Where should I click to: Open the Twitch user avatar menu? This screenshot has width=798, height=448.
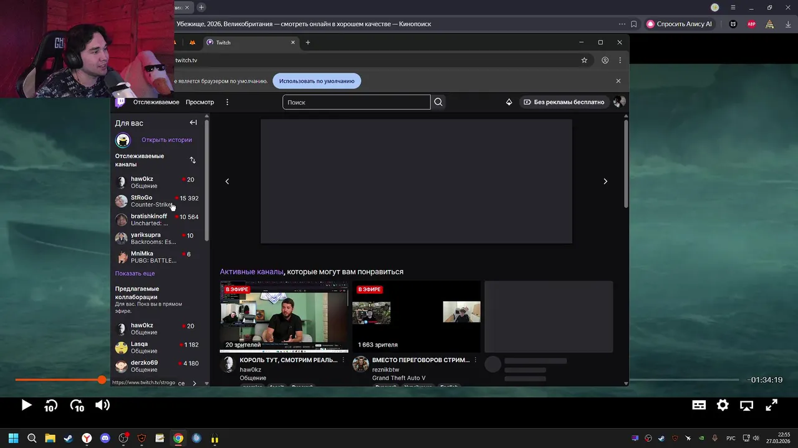point(619,102)
